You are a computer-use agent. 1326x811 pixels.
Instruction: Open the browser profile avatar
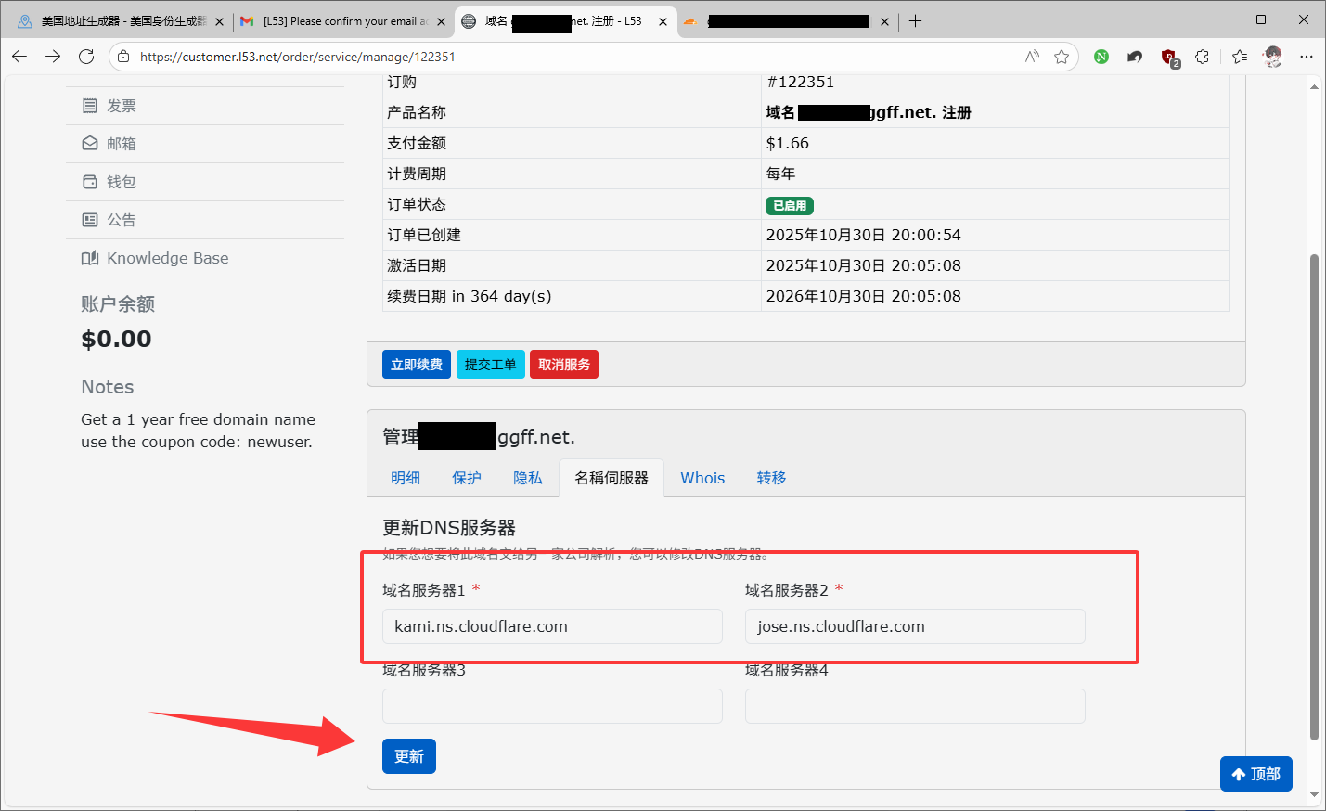click(1273, 57)
